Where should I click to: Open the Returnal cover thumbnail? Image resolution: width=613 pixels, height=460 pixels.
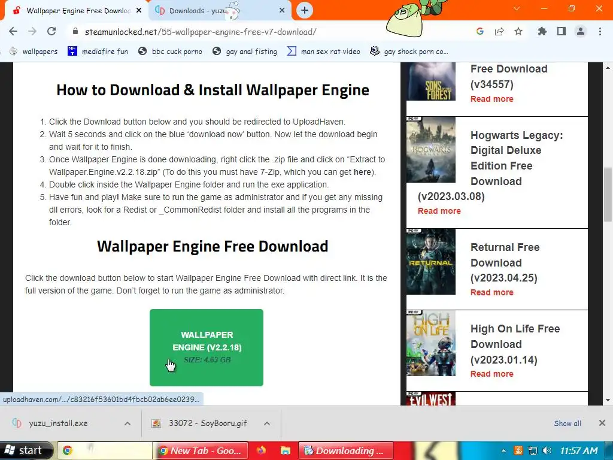[431, 262]
